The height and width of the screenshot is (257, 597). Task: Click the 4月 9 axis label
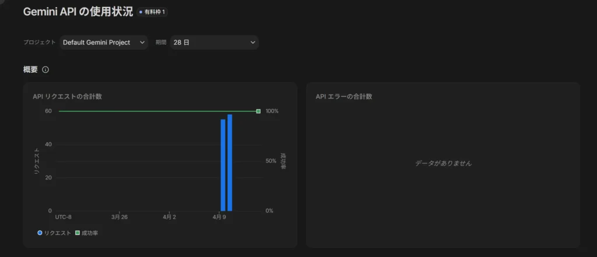click(219, 217)
